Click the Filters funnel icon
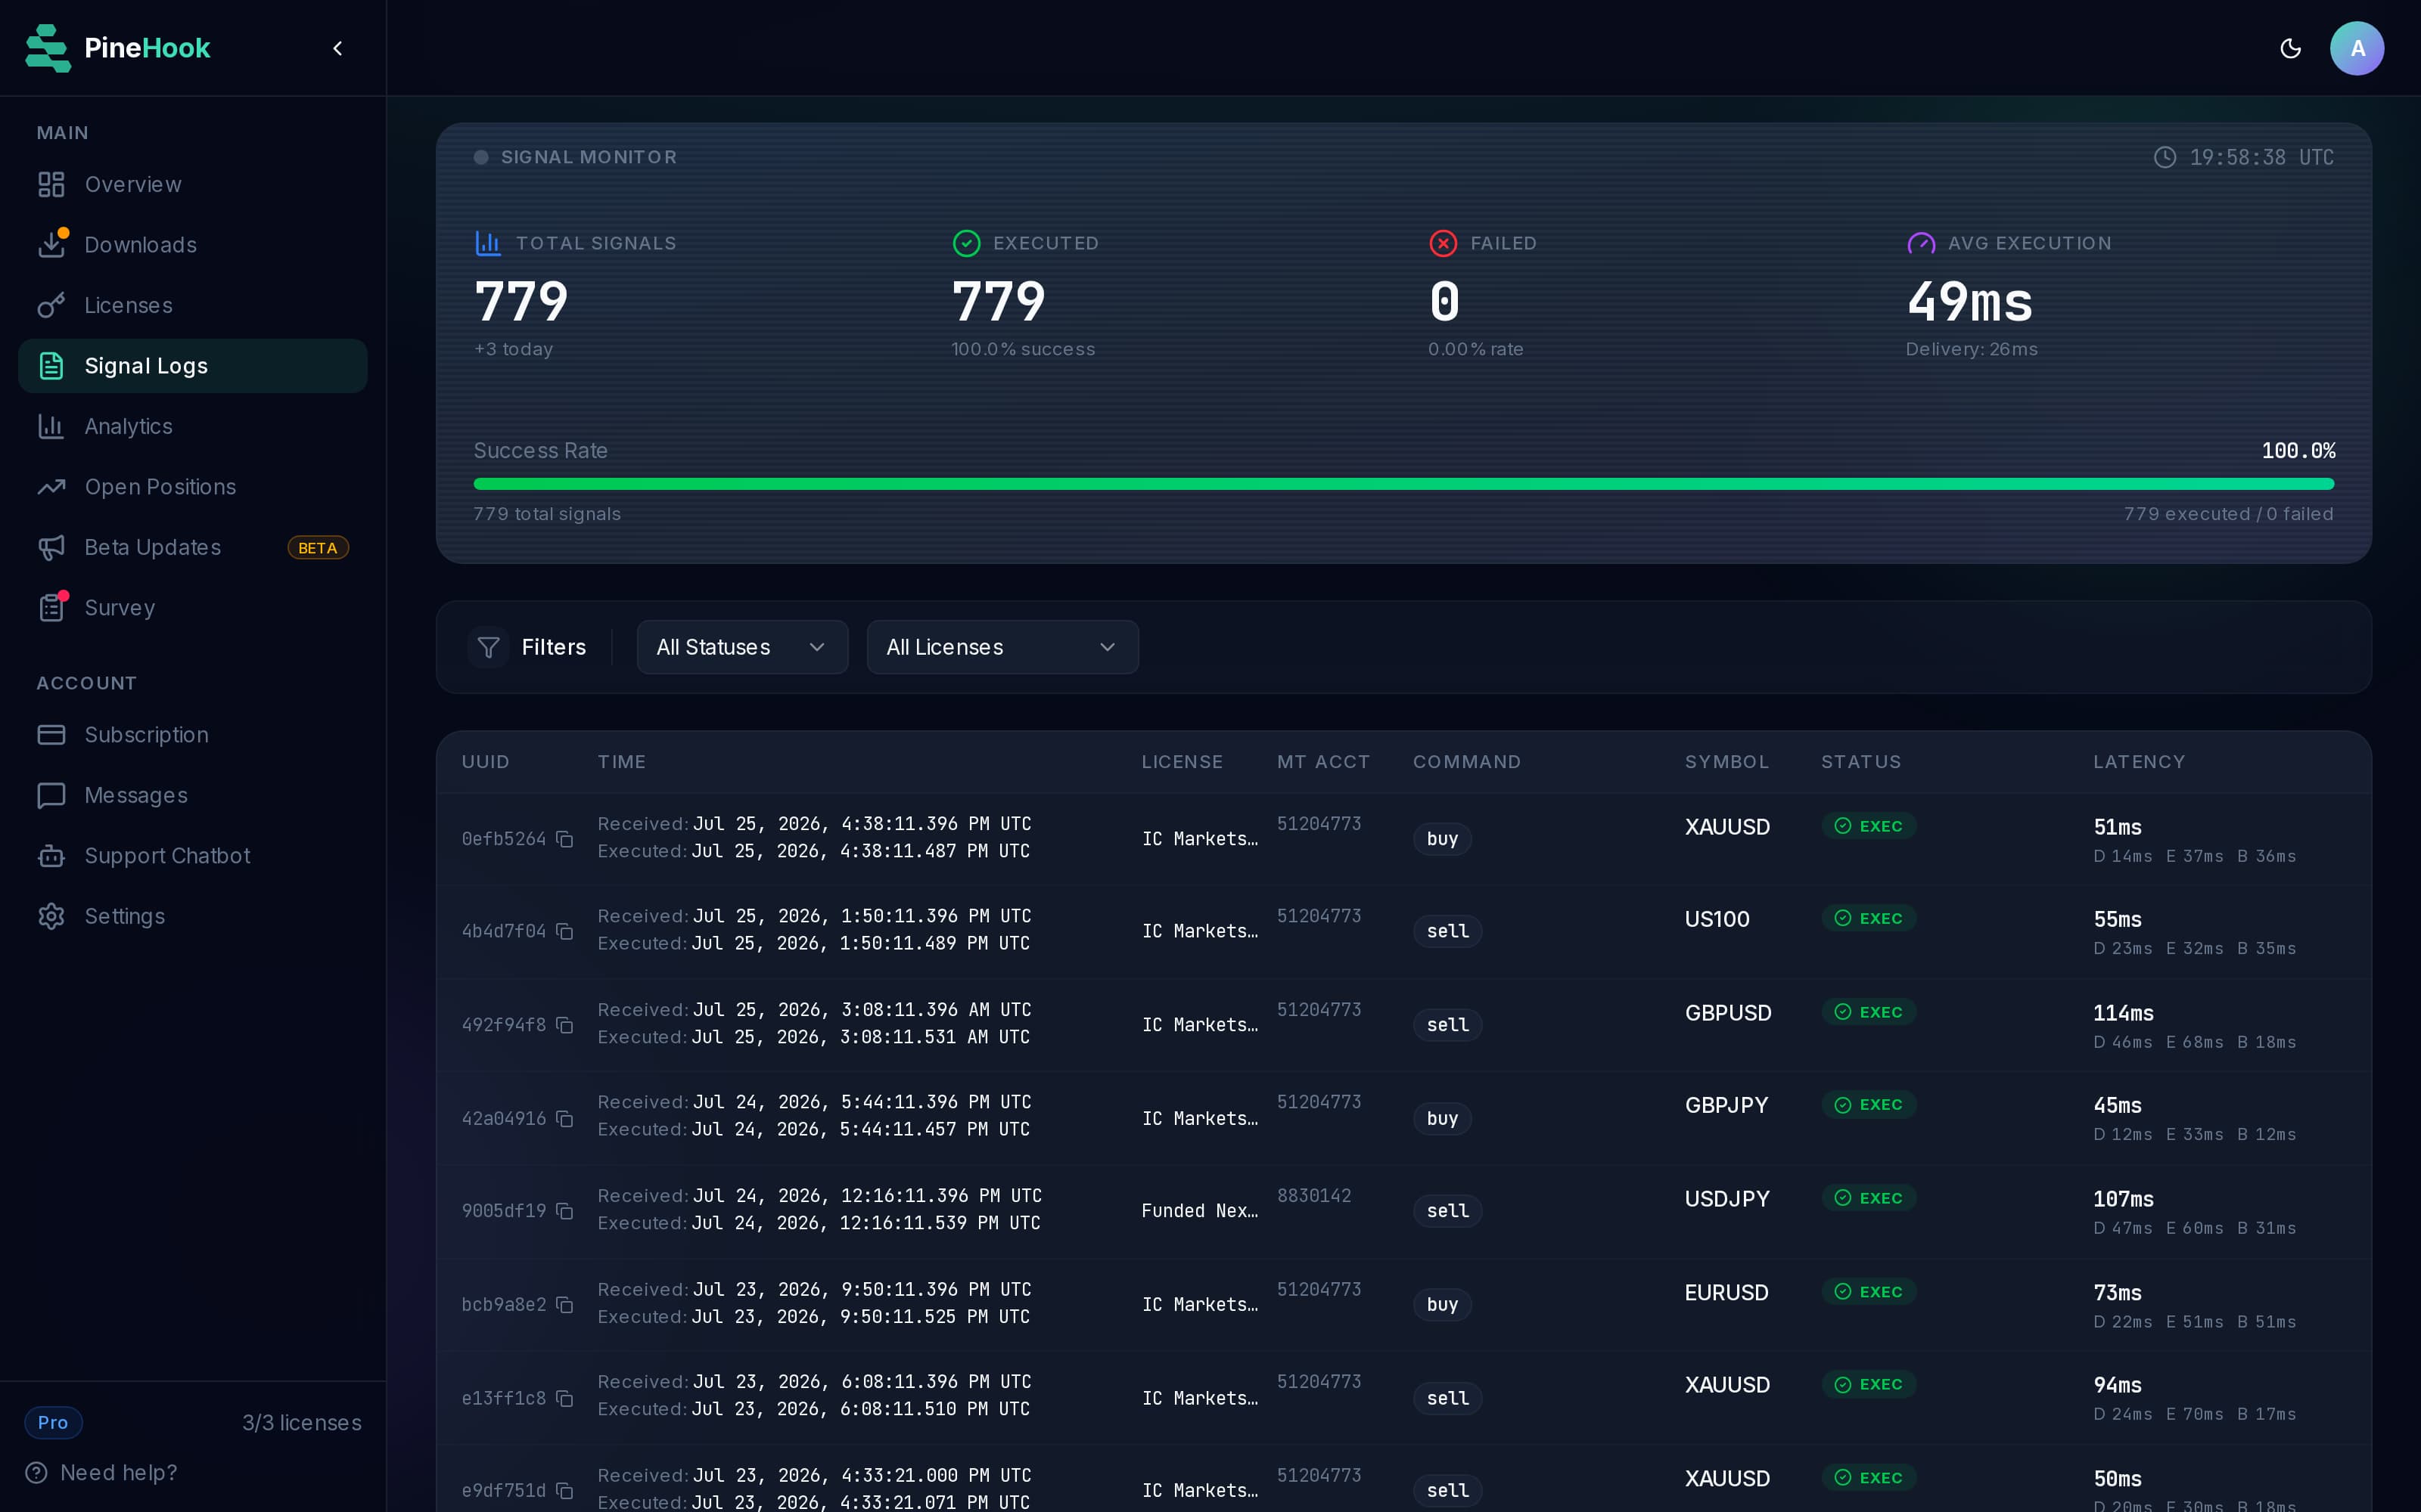Image resolution: width=2421 pixels, height=1512 pixels. [488, 648]
